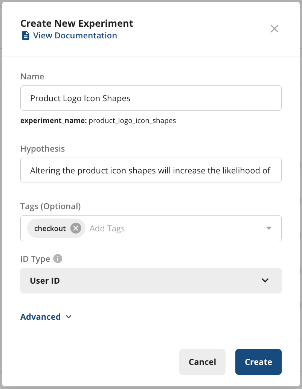Click into the Name input field

pos(151,98)
